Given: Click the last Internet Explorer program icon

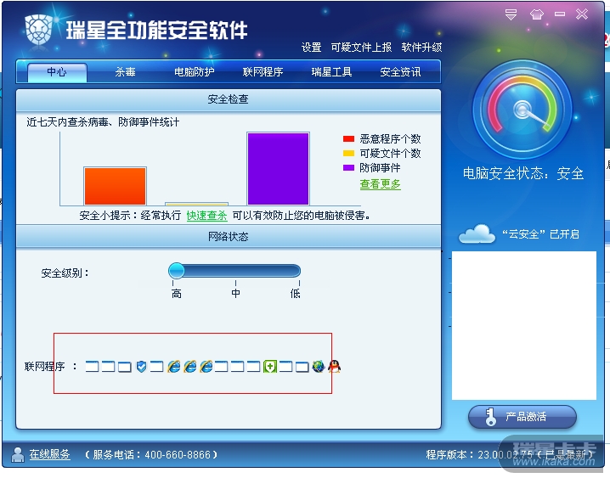Looking at the screenshot, I should pyautogui.click(x=206, y=366).
